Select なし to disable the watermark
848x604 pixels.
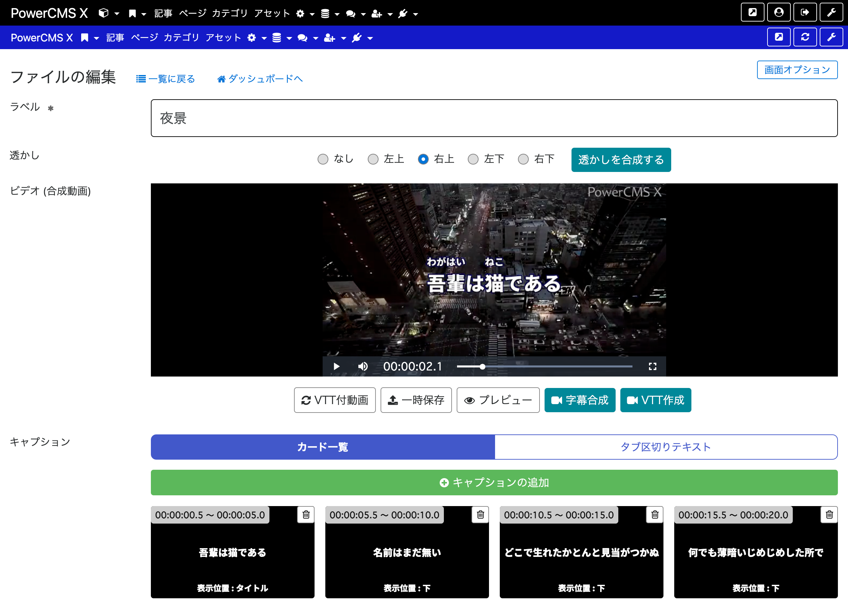pyautogui.click(x=323, y=159)
